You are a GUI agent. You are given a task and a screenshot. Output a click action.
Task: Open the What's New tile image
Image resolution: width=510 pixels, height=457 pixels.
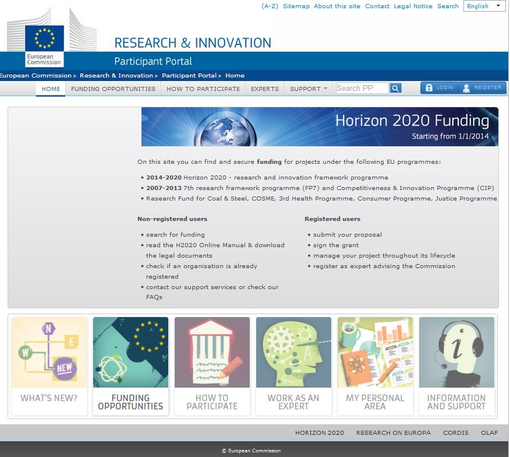(49, 353)
